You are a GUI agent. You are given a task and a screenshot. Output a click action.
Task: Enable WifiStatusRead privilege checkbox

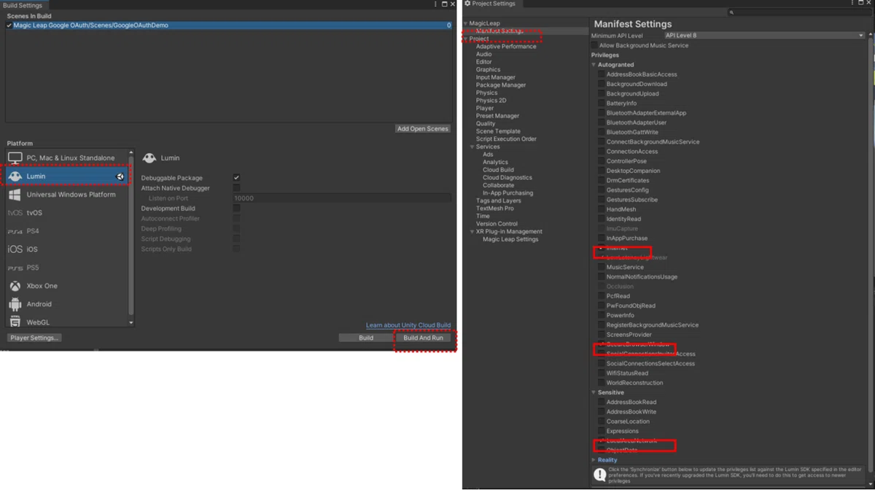pos(601,373)
